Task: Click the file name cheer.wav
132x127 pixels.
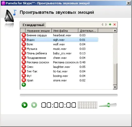Action: 60,58
